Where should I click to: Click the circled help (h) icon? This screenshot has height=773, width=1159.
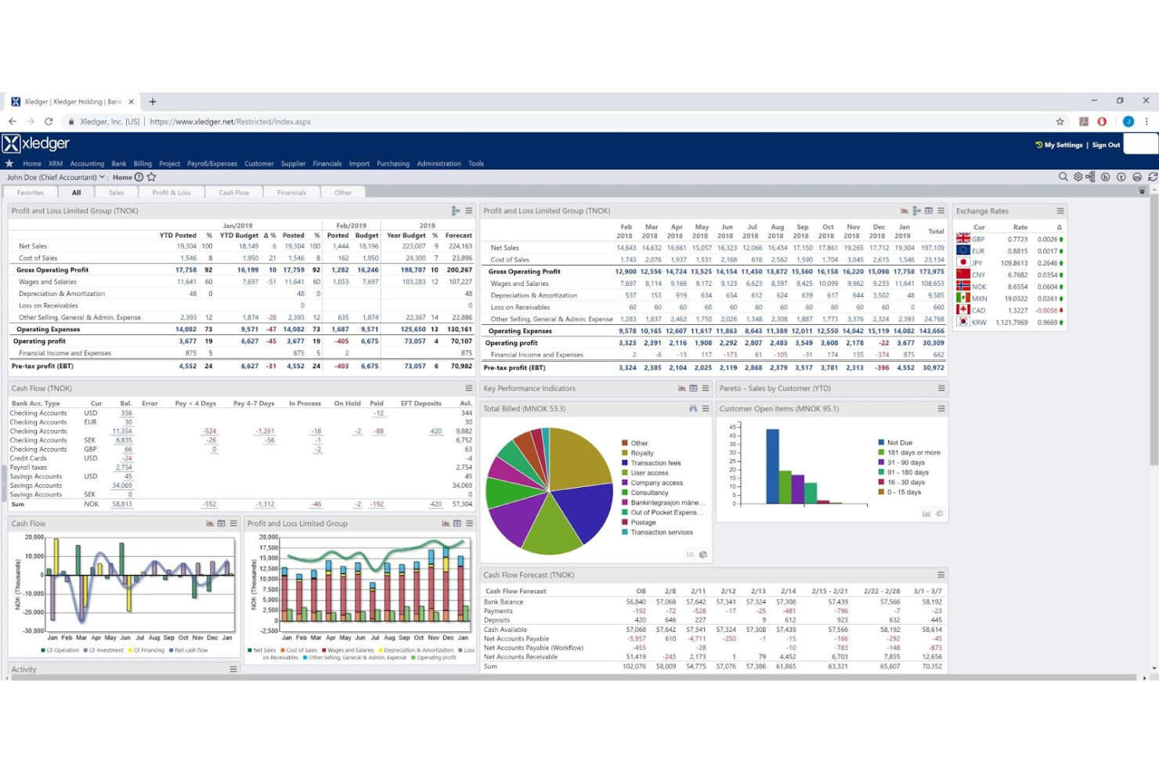[1106, 177]
